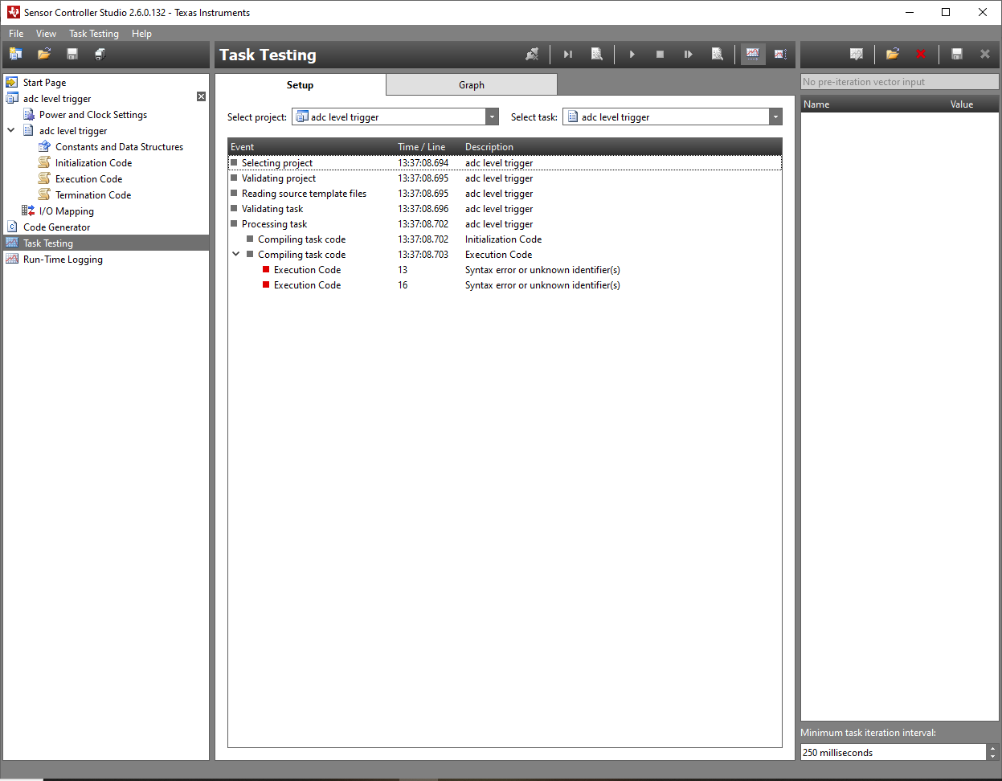Viewport: 1002px width, 781px height.
Task: Open Run-Time Logging panel
Action: [x=63, y=259]
